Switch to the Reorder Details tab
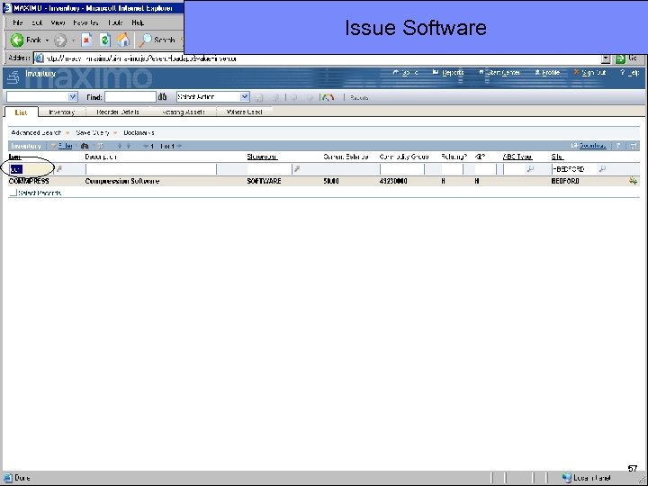648x486 pixels. 118,112
